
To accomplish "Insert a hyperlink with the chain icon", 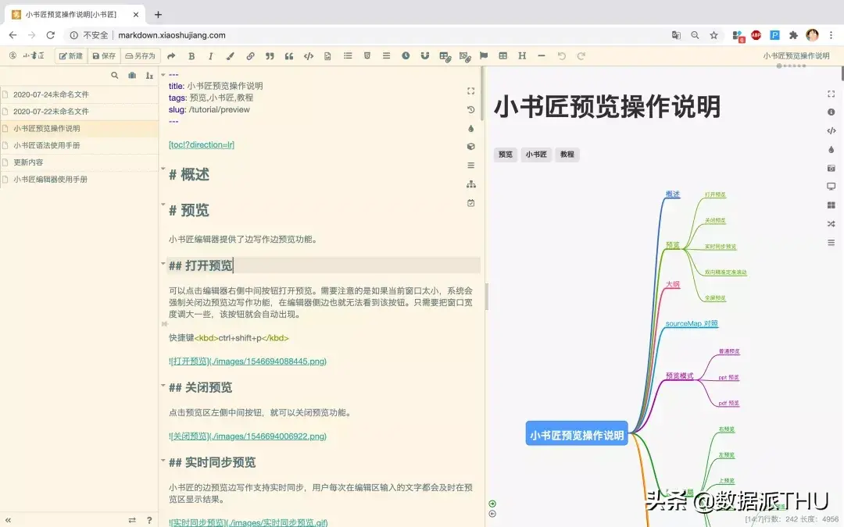I will [x=250, y=56].
